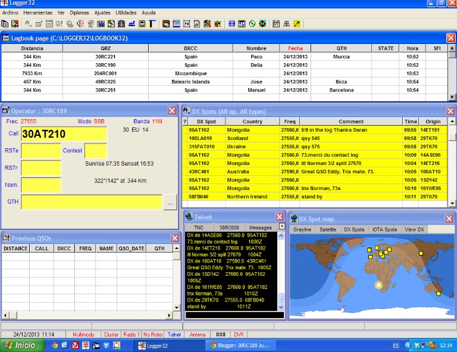Click the binoculars DX spots toolbar icon
The height and width of the screenshot is (352, 457).
pos(28,24)
